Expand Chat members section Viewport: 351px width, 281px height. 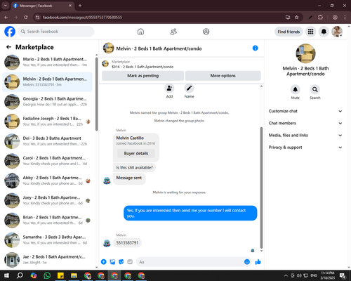pos(305,123)
